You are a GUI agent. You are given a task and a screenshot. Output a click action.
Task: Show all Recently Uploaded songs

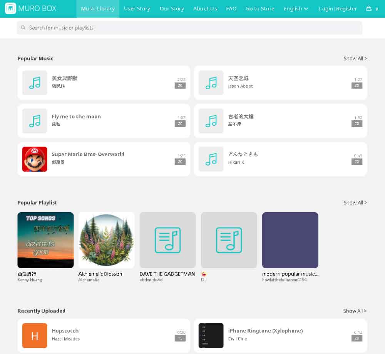[355, 311]
